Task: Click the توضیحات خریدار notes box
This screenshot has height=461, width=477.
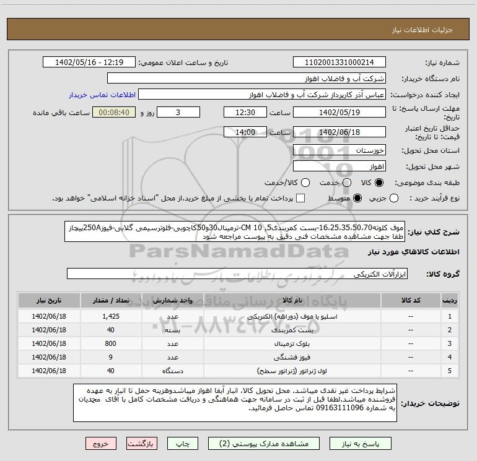Action: (x=235, y=403)
